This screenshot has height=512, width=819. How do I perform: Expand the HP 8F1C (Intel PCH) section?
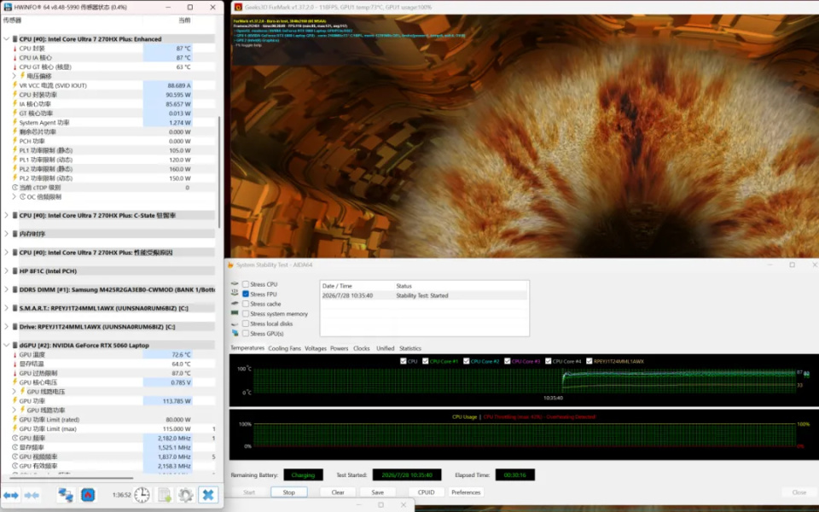coord(7,271)
